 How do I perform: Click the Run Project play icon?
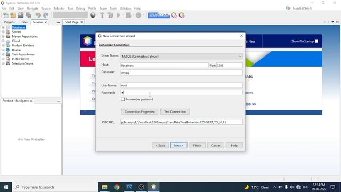(119, 15)
